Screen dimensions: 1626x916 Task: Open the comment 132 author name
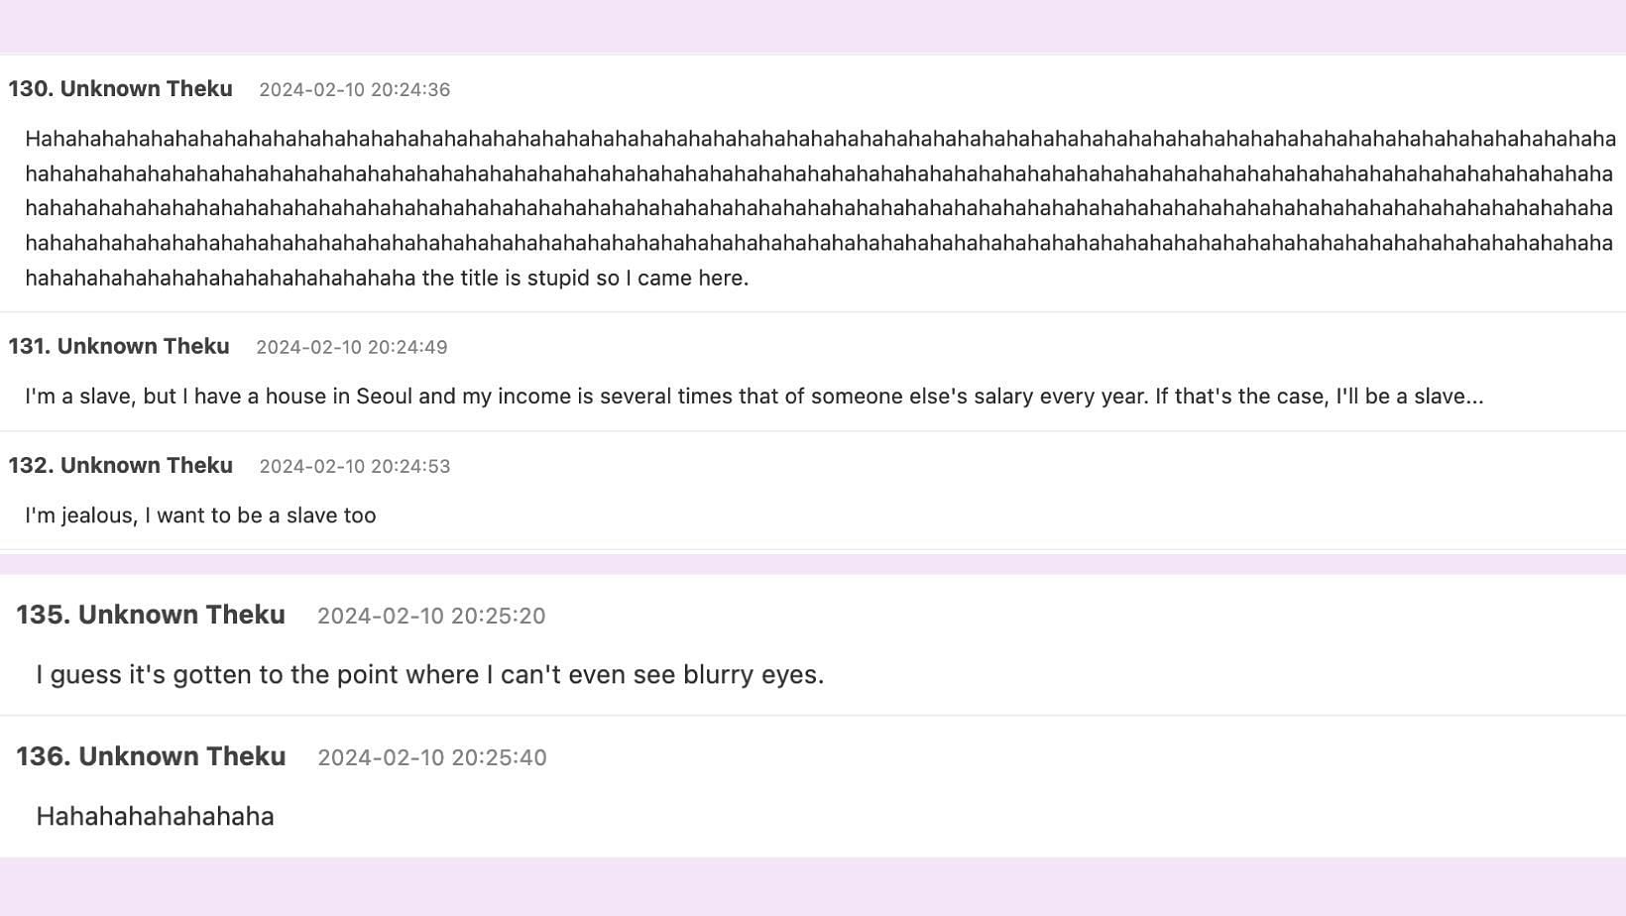tap(146, 466)
